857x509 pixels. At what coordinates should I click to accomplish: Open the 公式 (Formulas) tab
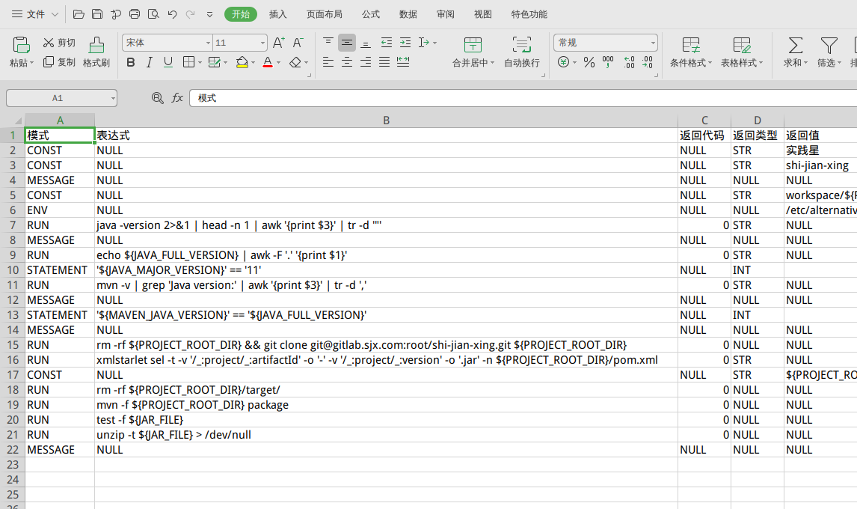tap(370, 14)
